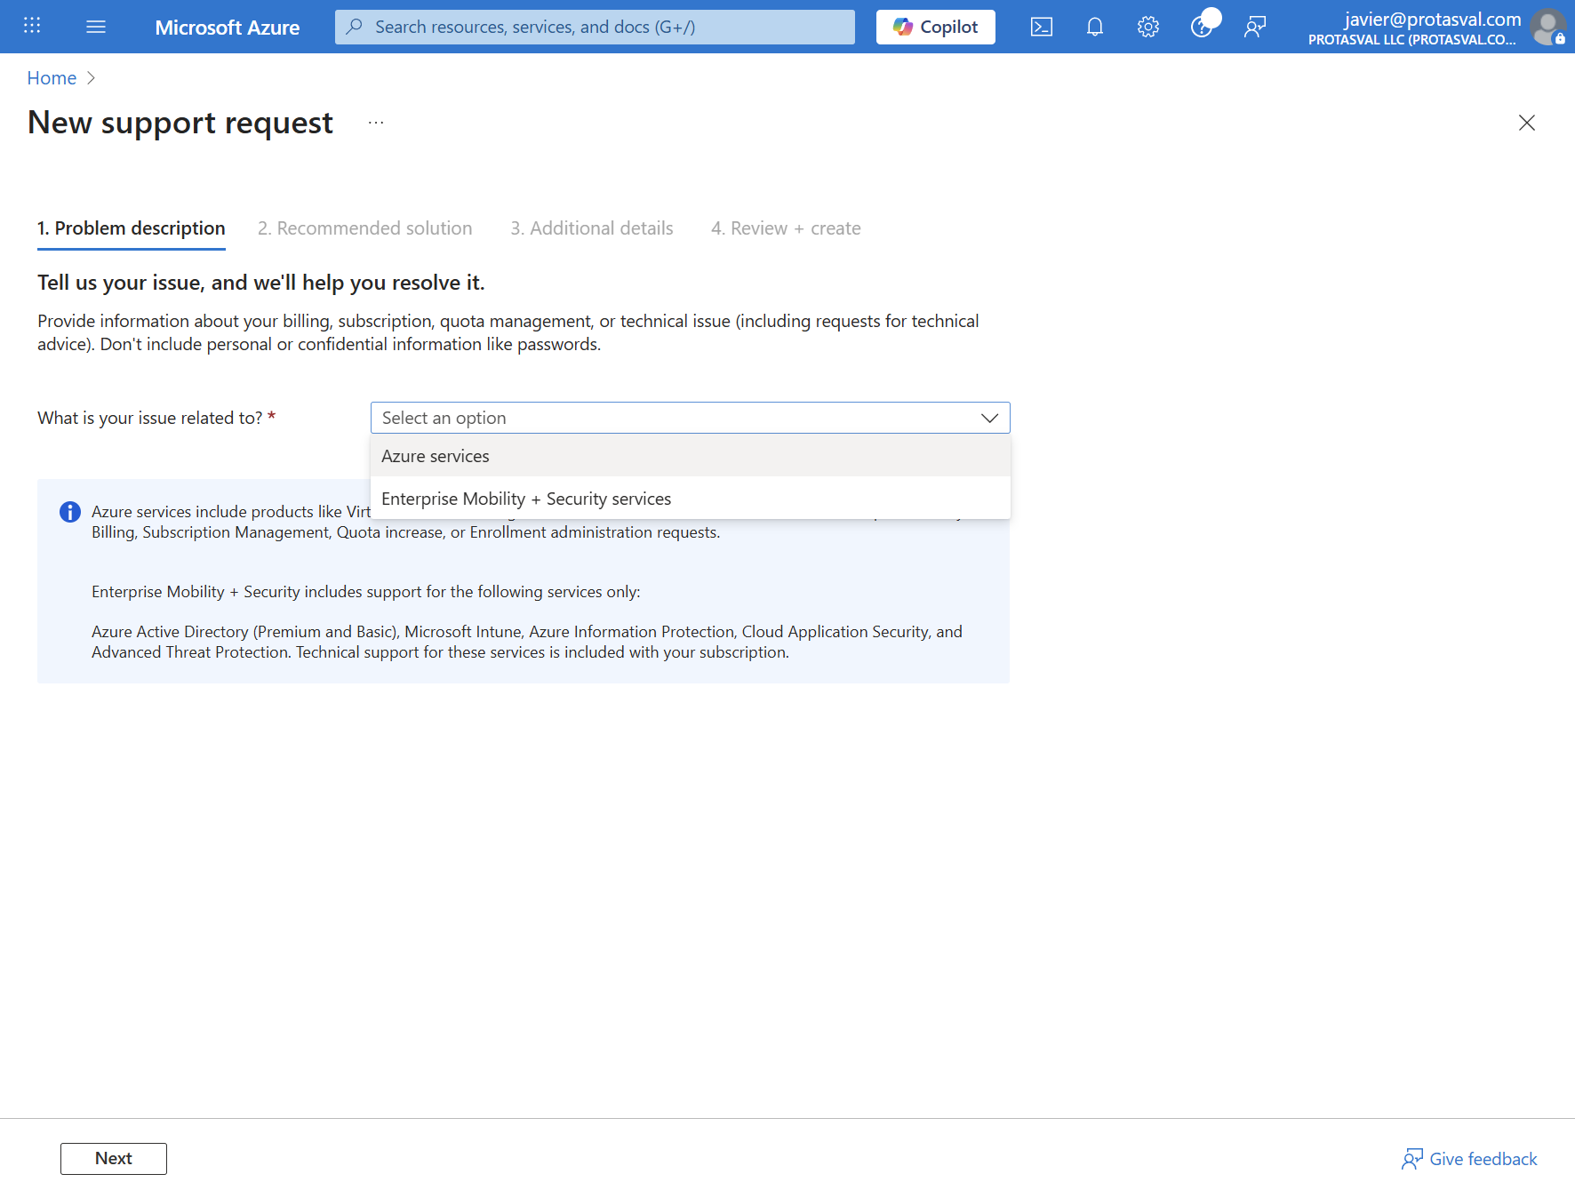
Task: Choose Enterprise Mobility + Security services
Action: point(690,499)
